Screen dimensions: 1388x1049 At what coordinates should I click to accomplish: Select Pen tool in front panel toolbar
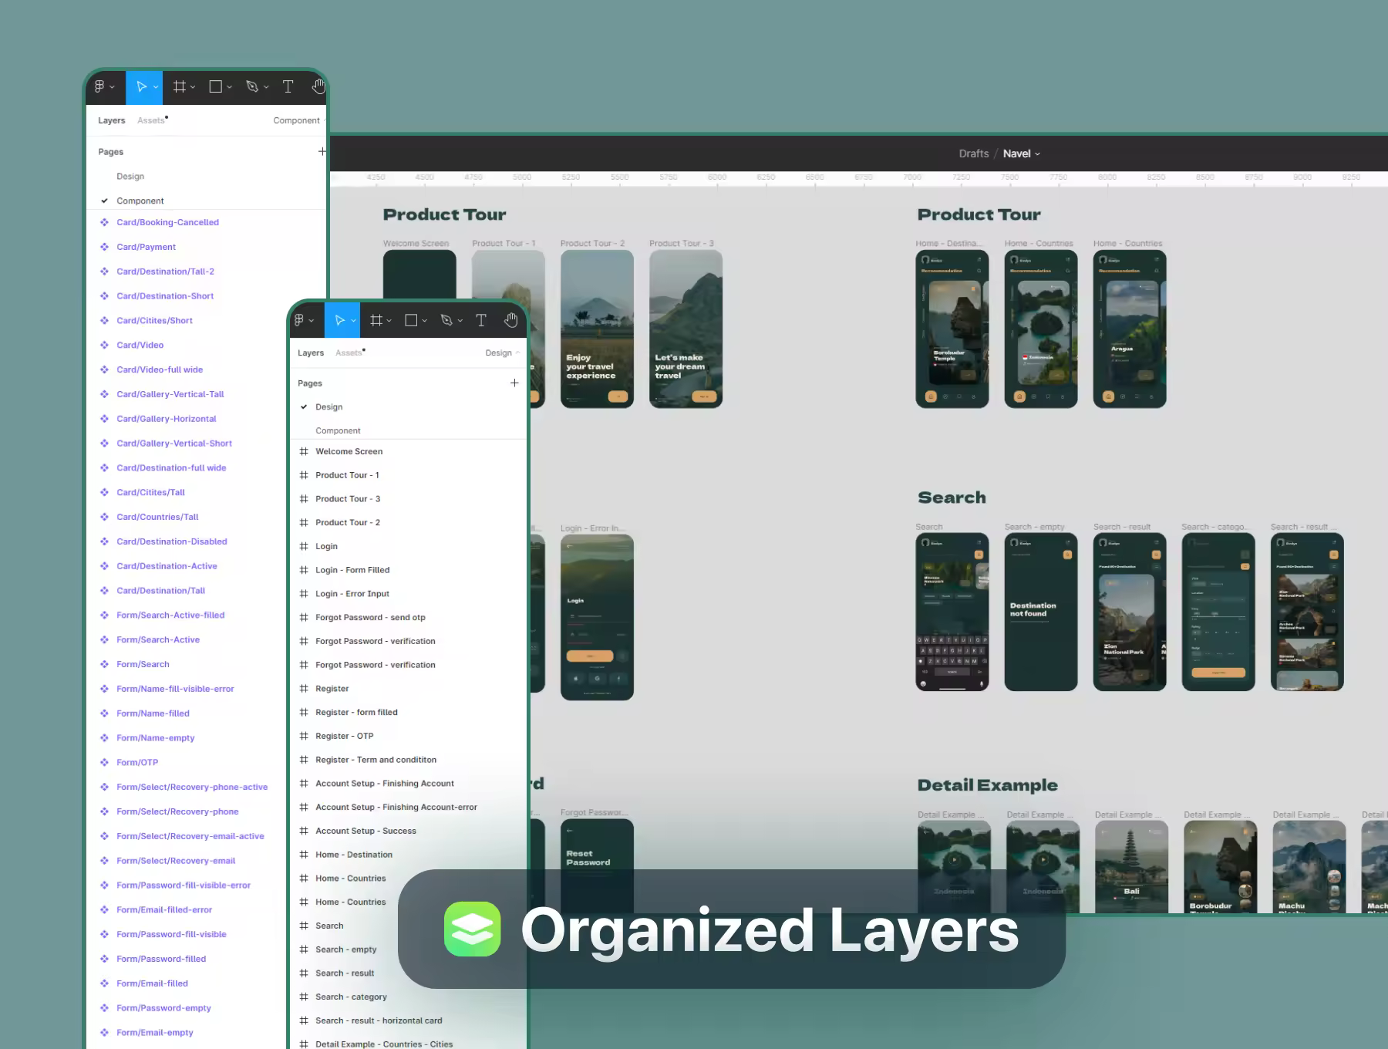click(446, 320)
